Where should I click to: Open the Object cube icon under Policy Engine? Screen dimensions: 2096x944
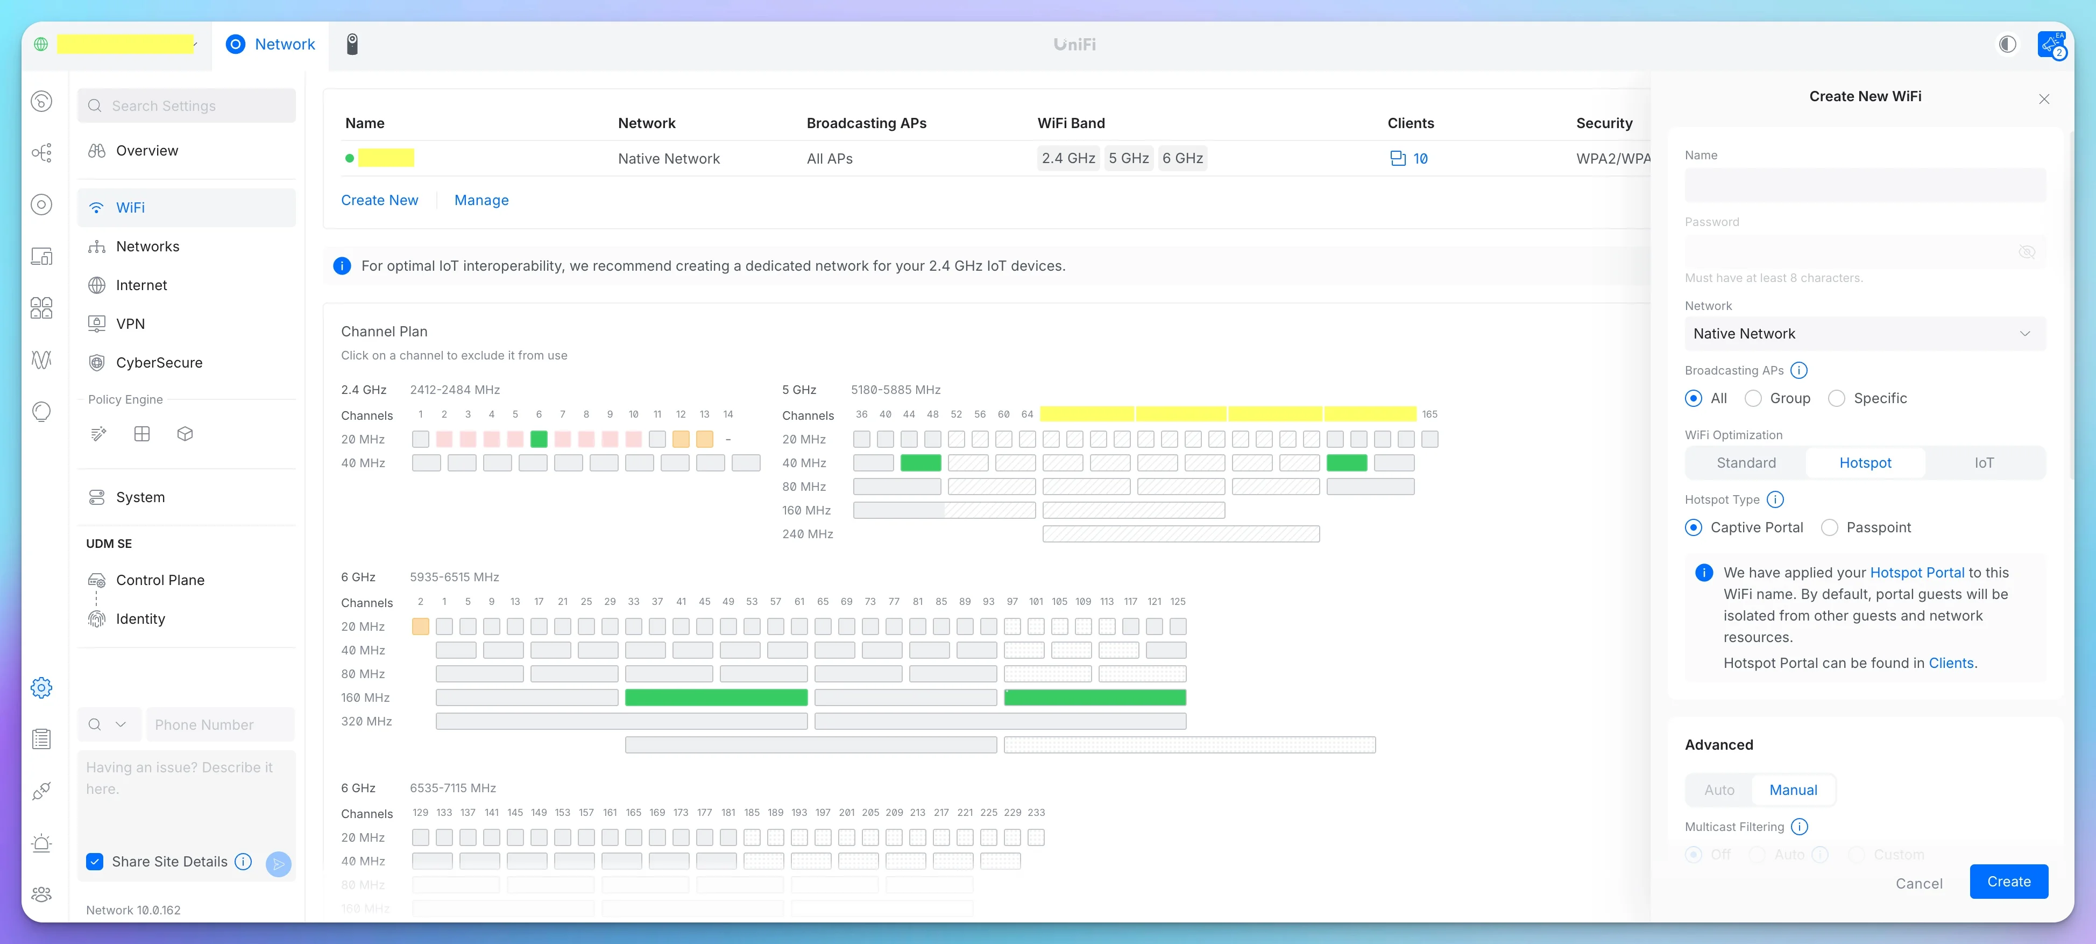coord(185,434)
